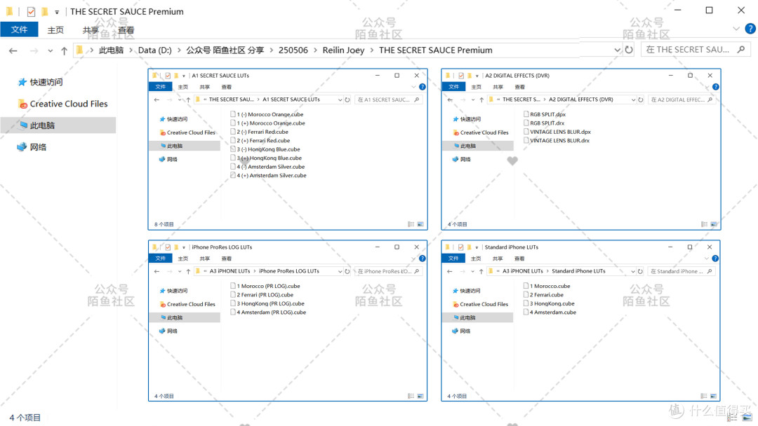Open the 共享 tab in main window
Screen dimensions: 758x426
tap(91, 30)
